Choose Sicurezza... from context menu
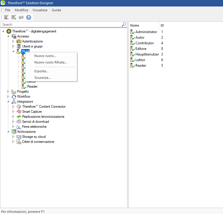 (51, 78)
